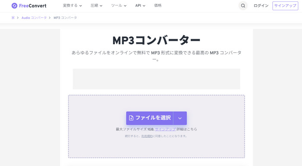Expand the 圧縮 dropdown menu
Screen dimensions: 302x166
(x=96, y=6)
